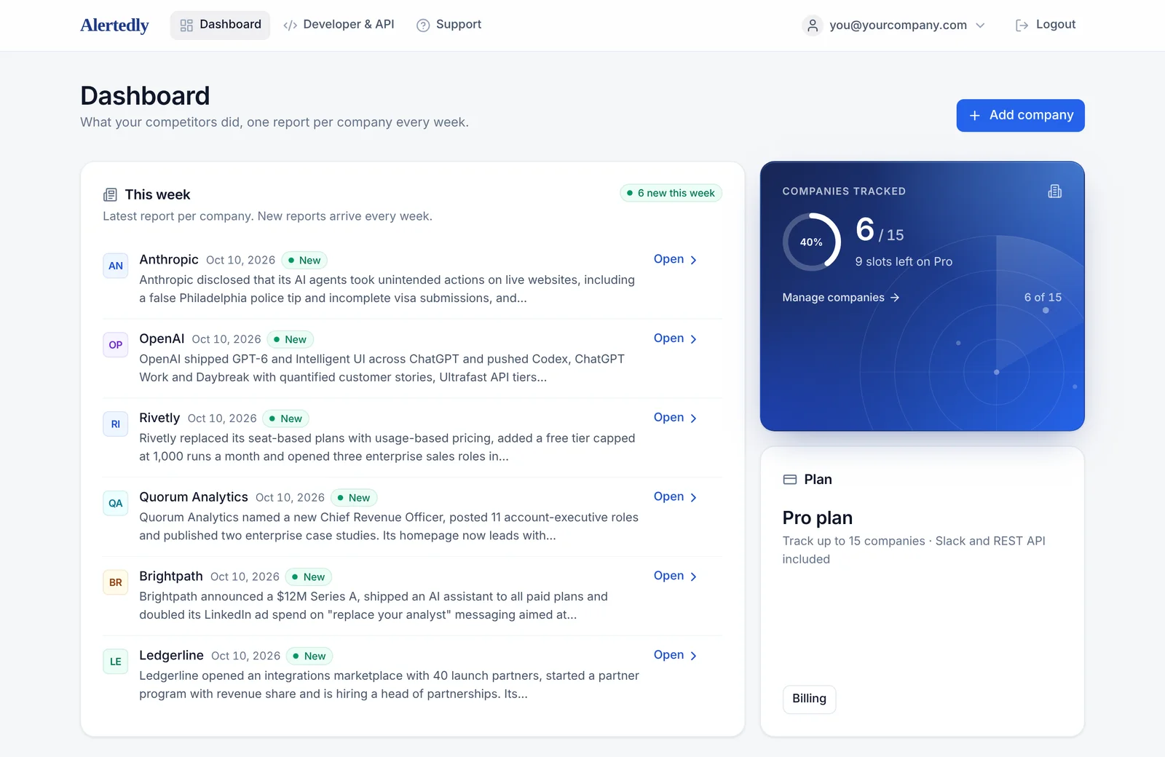Click the New badge on Anthropic row
The width and height of the screenshot is (1165, 757).
(304, 261)
